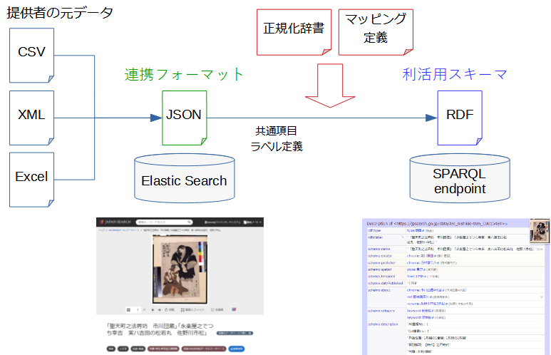The height and width of the screenshot is (355, 551).
Task: Click the schema:about property link
Action: [379, 290]
